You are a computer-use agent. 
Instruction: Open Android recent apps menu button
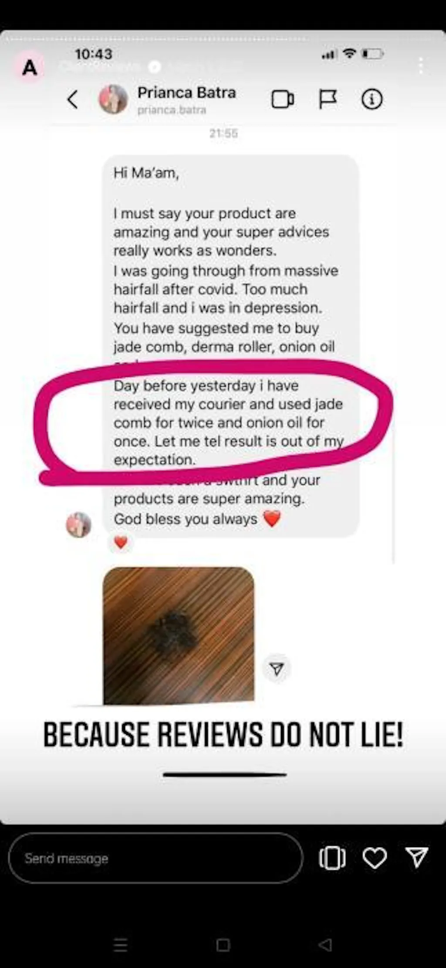121,945
